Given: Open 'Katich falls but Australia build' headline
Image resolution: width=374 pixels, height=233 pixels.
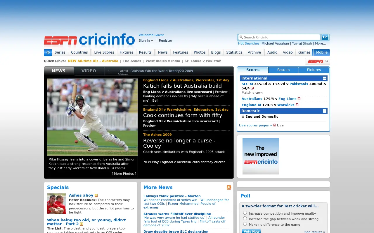Looking at the screenshot, I should tap(182, 86).
